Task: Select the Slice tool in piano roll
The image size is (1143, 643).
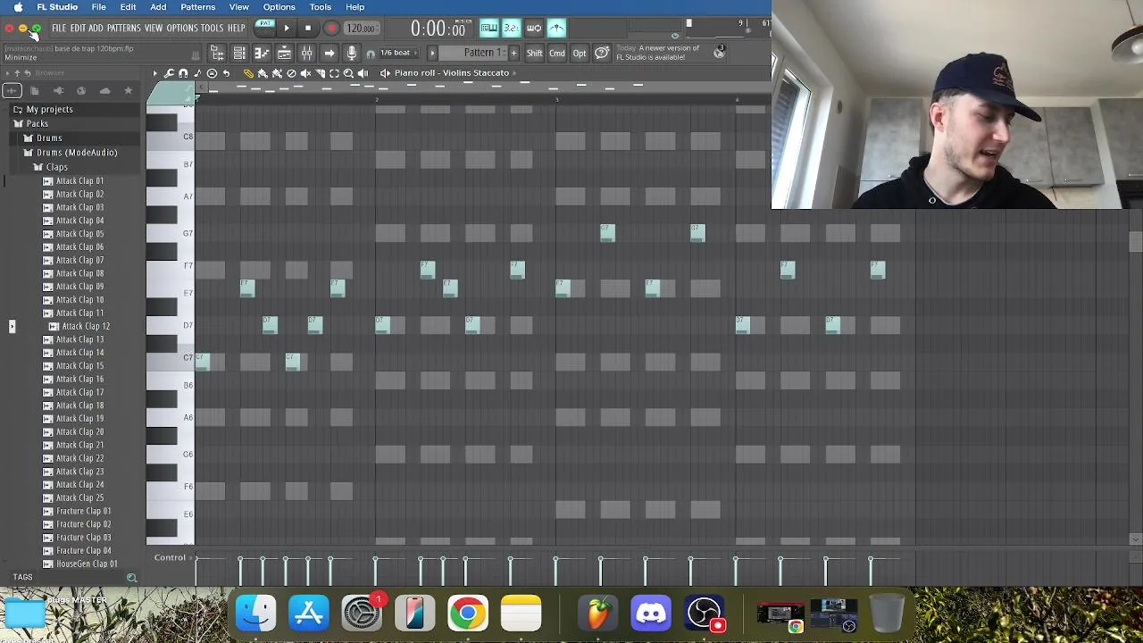Action: pyautogui.click(x=320, y=73)
